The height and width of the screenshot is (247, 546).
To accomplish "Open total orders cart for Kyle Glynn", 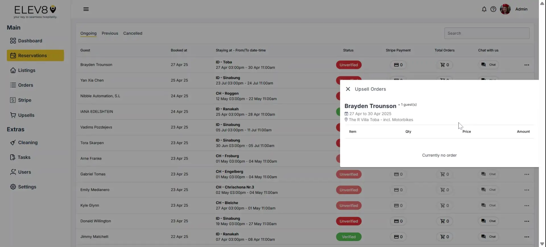I will (x=444, y=205).
